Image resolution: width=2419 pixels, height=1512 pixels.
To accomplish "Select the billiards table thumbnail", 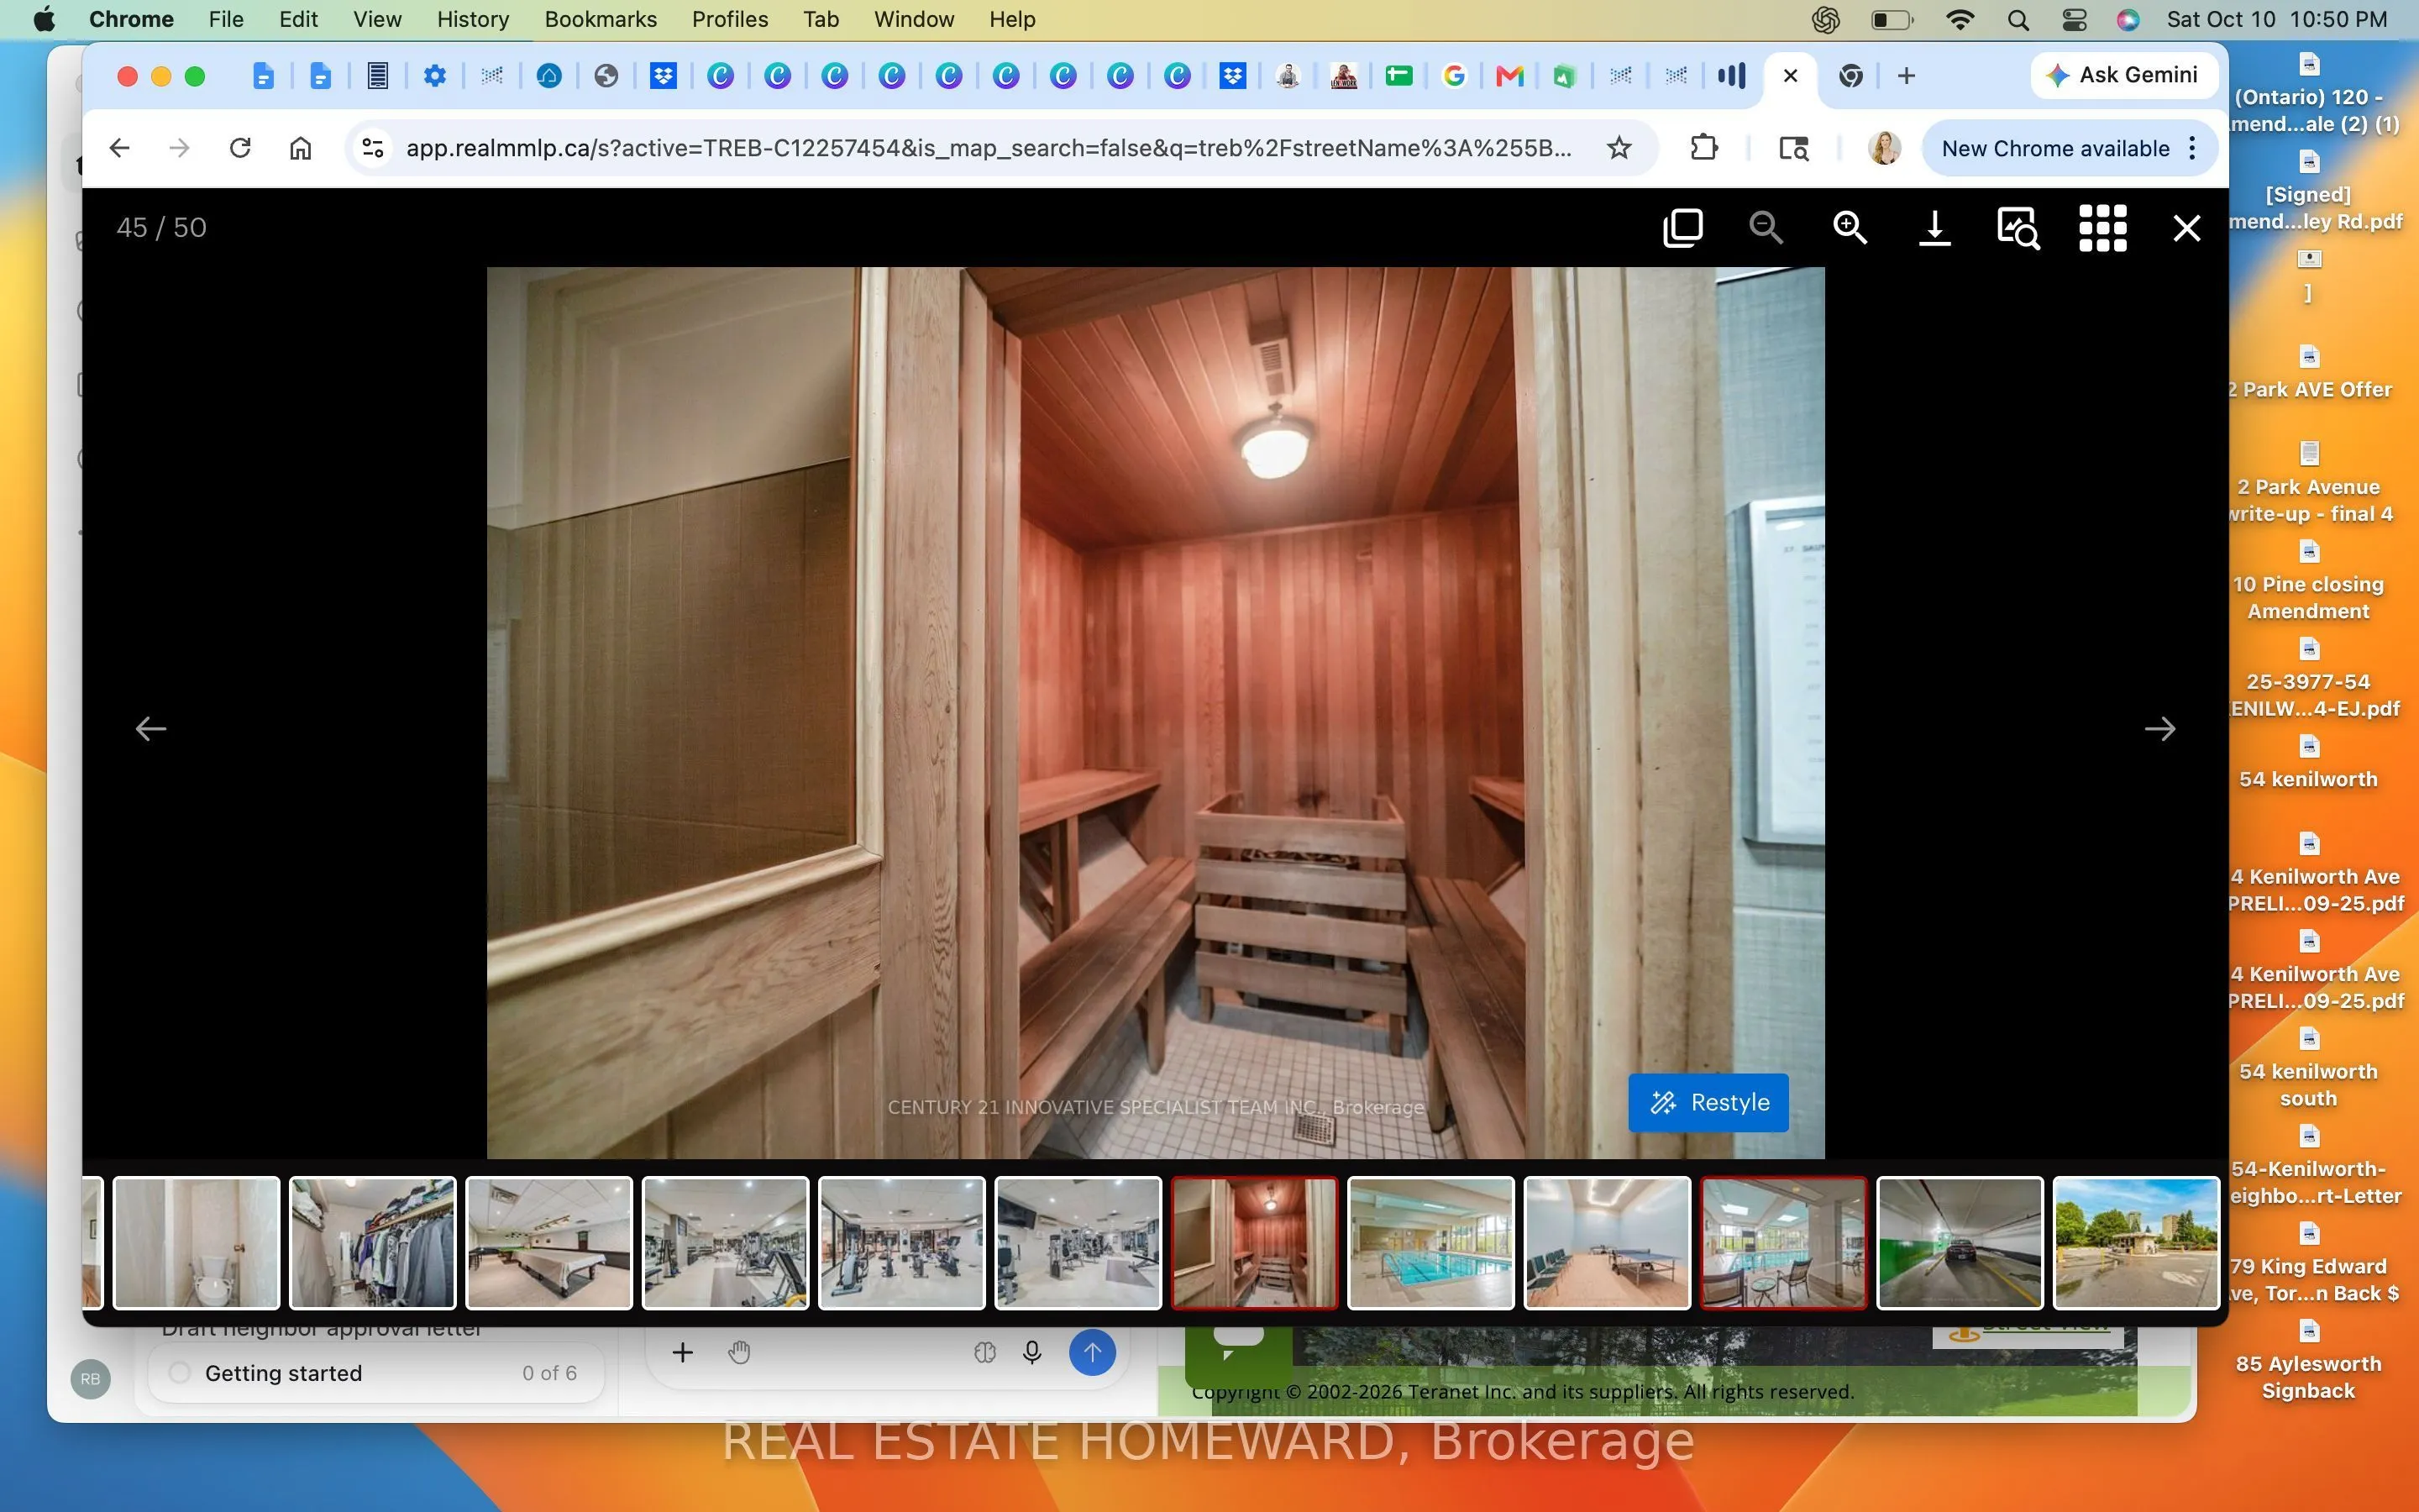I will pyautogui.click(x=548, y=1243).
